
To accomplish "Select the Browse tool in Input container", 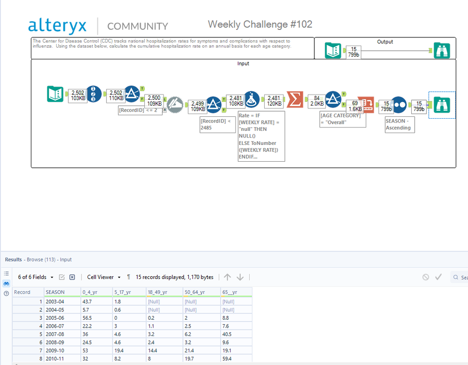I will coord(442,105).
